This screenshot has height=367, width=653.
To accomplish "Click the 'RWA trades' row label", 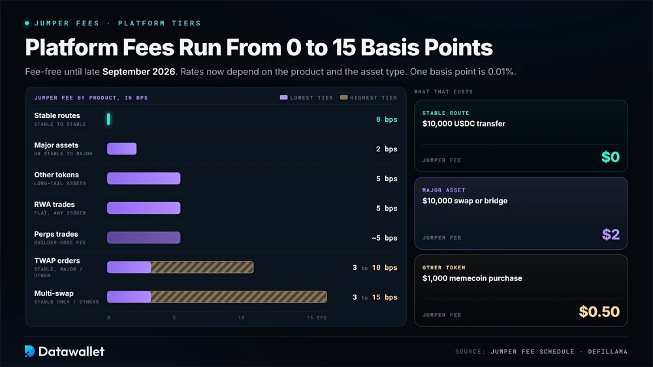I will pyautogui.click(x=55, y=205).
